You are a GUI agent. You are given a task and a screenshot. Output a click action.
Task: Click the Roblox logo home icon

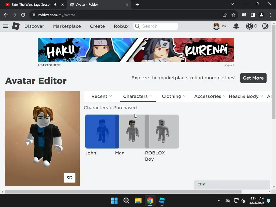click(16, 26)
